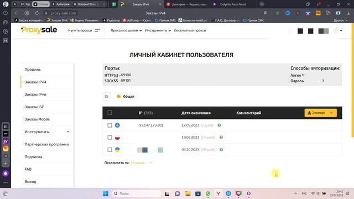Tick the select-all checkbox in table header
The height and width of the screenshot is (199, 354).
110,113
